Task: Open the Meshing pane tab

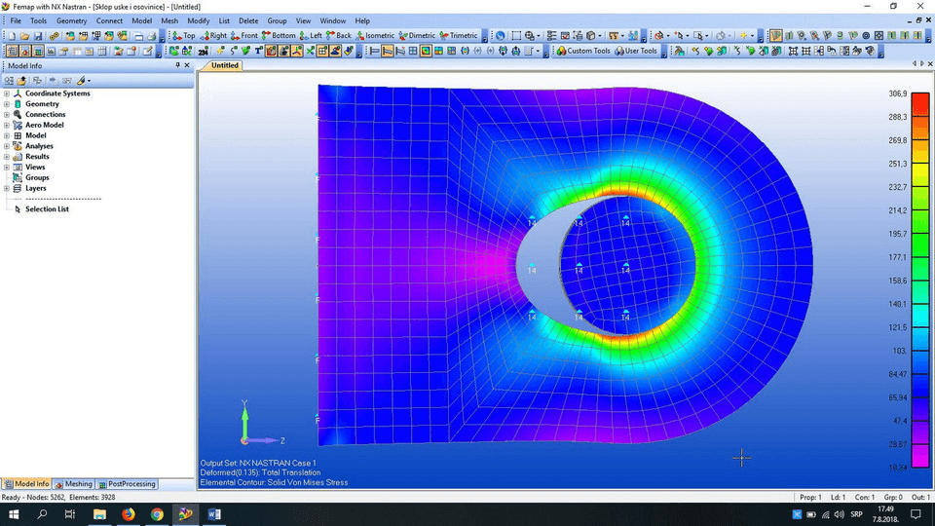Action: [x=73, y=484]
